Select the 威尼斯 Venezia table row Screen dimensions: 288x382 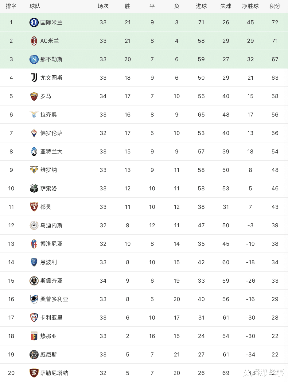pyautogui.click(x=144, y=355)
